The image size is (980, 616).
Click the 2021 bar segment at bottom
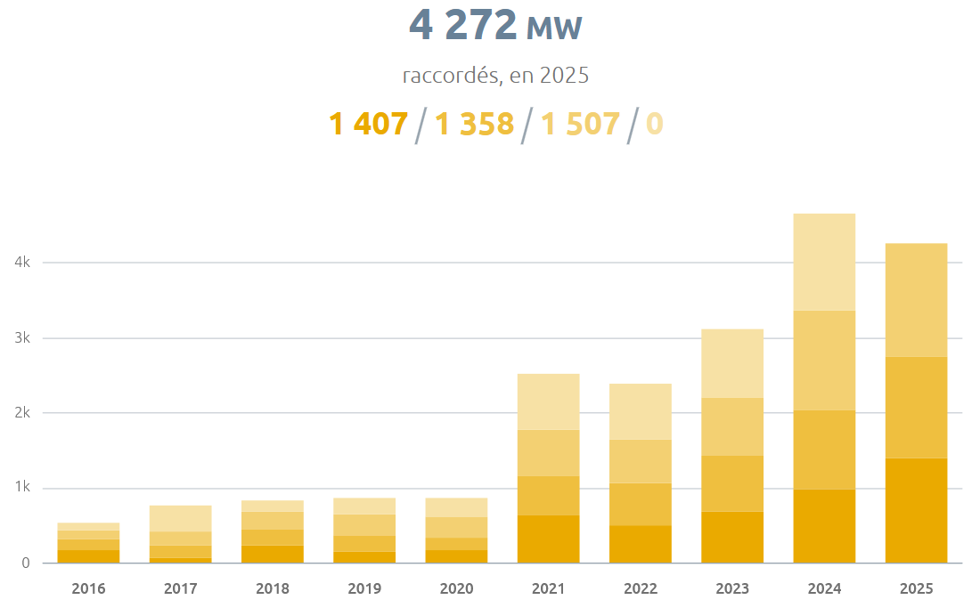(x=548, y=539)
